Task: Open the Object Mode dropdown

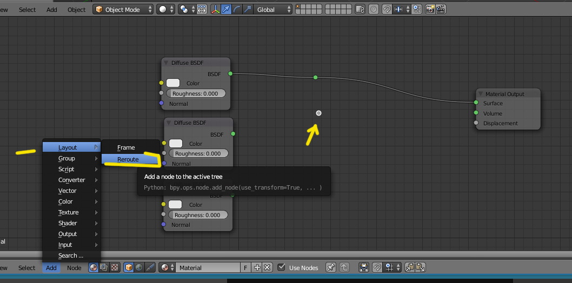Action: tap(123, 9)
